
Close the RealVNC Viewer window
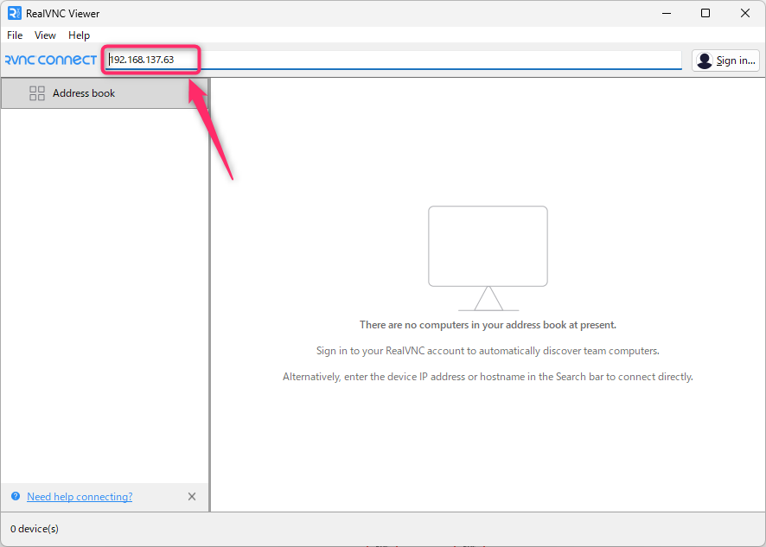745,13
